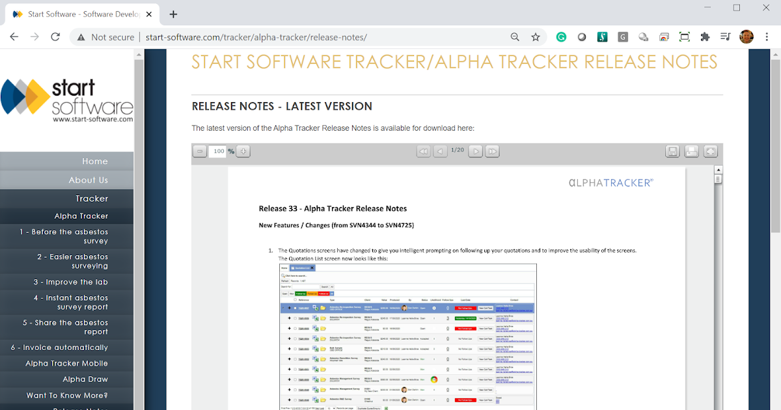Viewport: 781px width, 410px height.
Task: Open the browser extensions puzzle icon
Action: 705,36
